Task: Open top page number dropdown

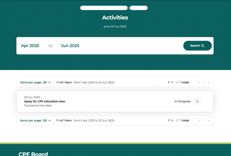Action: (x=170, y=82)
